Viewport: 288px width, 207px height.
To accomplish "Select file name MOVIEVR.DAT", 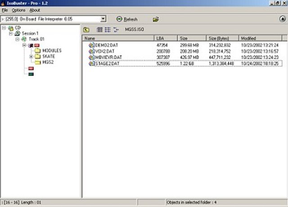I will 108,57.
